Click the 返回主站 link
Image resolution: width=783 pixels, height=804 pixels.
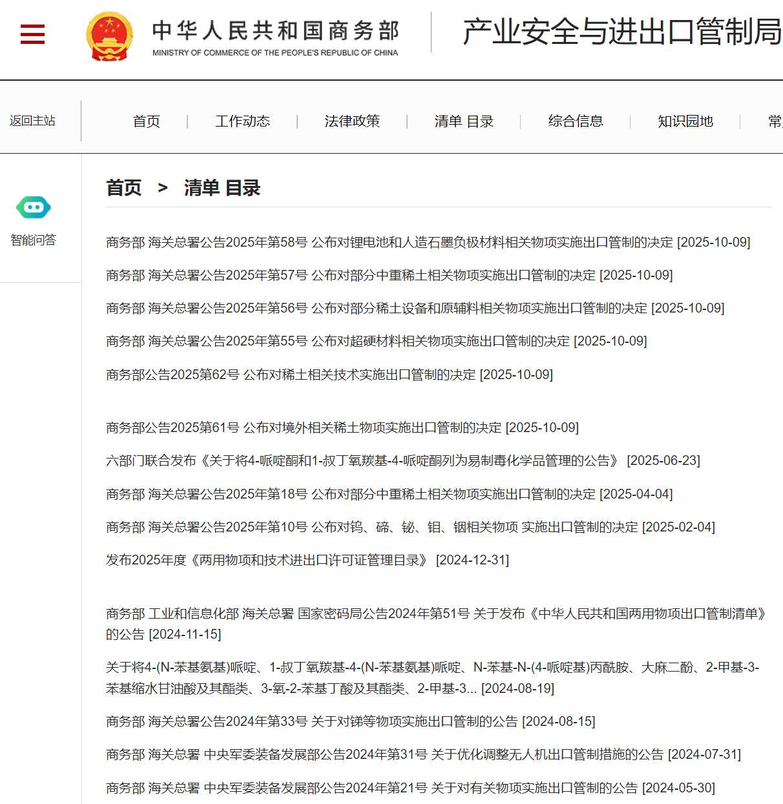click(x=32, y=121)
